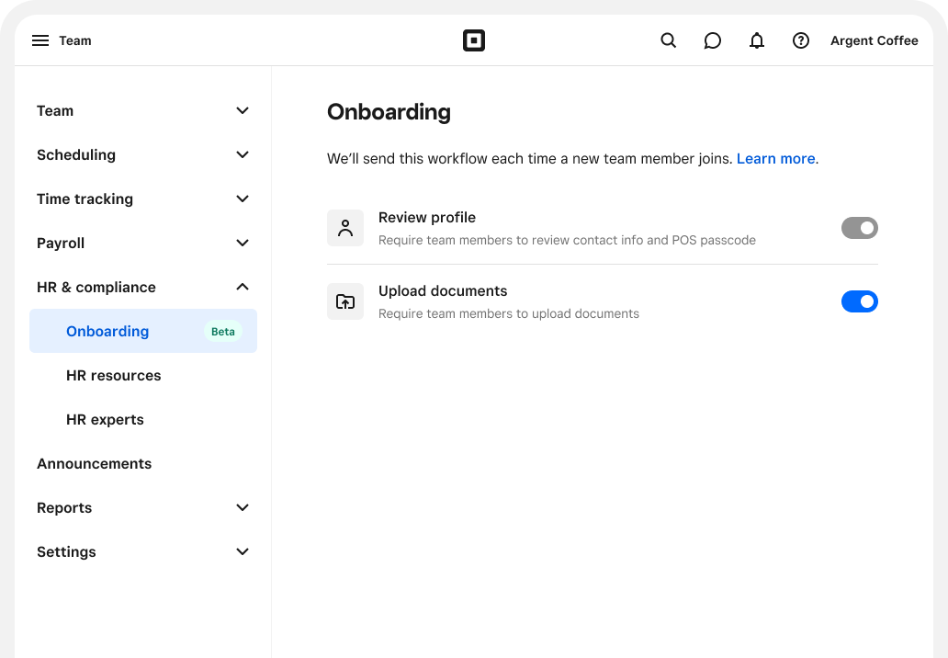Expand the Reports chevron

click(x=243, y=507)
